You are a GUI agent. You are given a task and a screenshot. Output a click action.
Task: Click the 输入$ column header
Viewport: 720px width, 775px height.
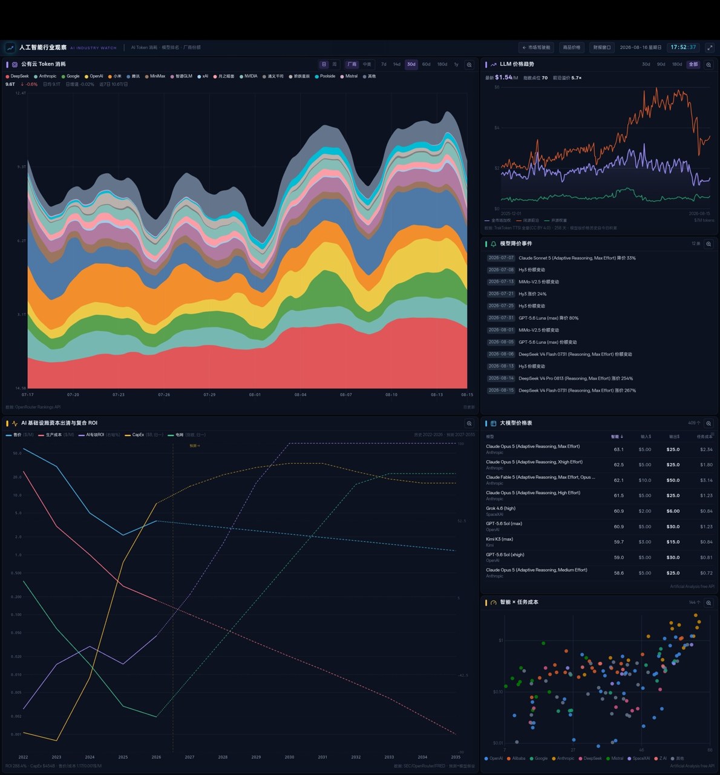pyautogui.click(x=646, y=437)
